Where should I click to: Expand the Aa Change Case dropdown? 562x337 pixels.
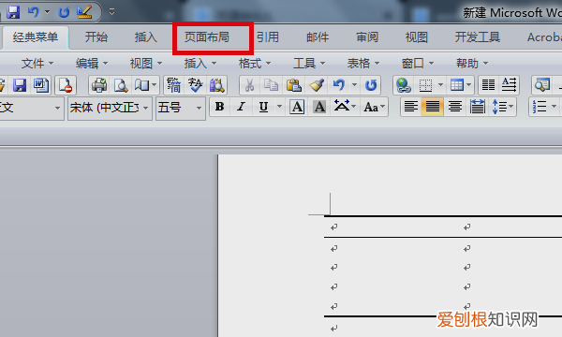(383, 107)
